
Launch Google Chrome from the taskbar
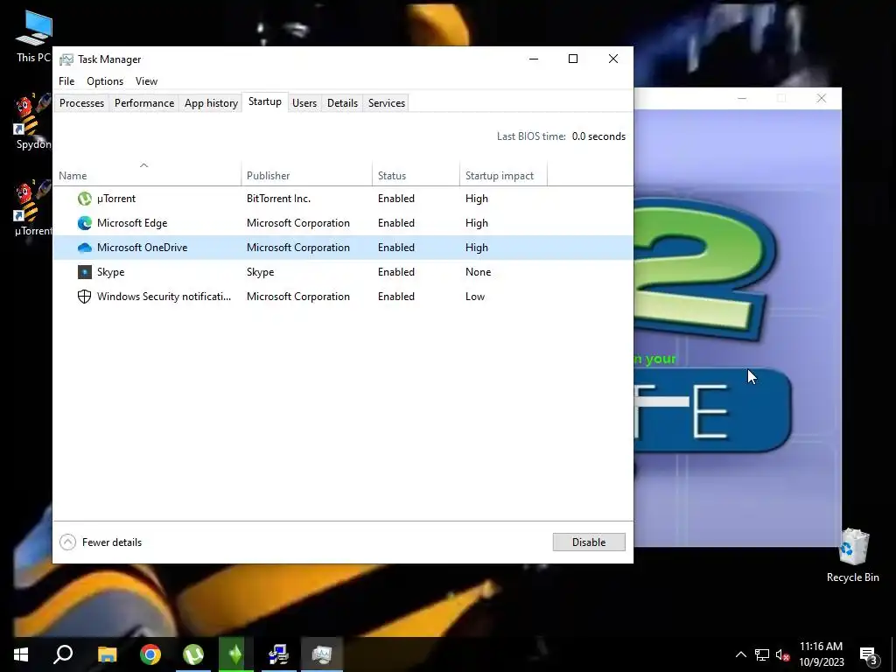coord(150,654)
